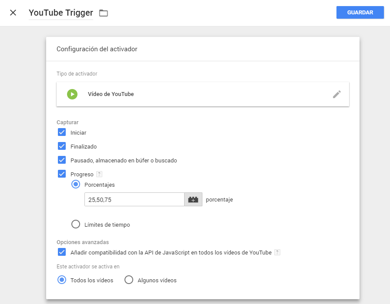Toggle the Añadir compatibilidad con la API de JavaScript checkbox
This screenshot has height=304, width=390.
pyautogui.click(x=62, y=252)
